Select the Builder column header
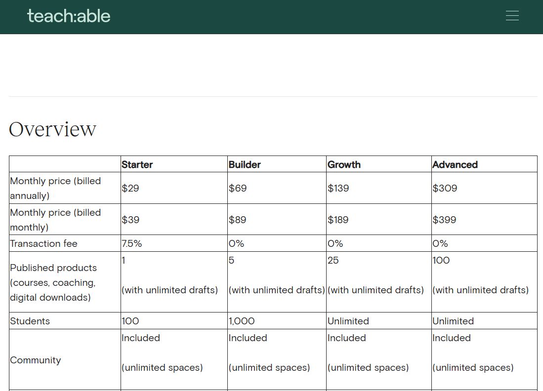 point(244,164)
